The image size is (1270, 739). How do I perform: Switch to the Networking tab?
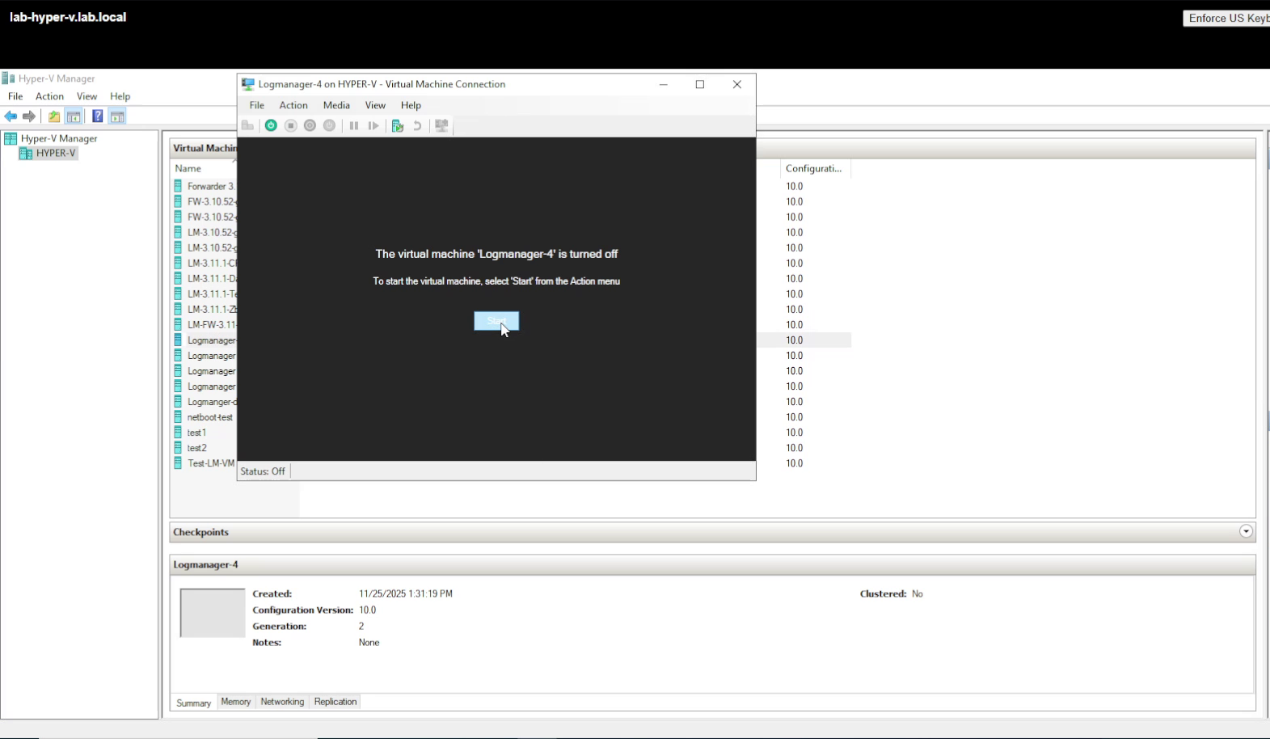pyautogui.click(x=282, y=702)
